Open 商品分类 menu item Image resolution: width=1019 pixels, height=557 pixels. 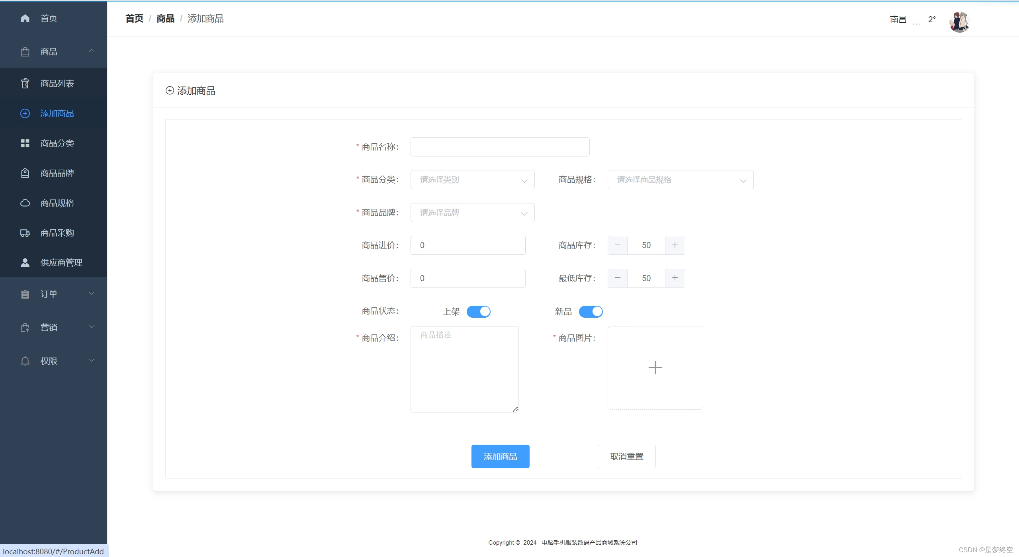click(53, 143)
